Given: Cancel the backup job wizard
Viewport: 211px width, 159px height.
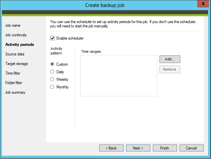Looking at the screenshot, I should coord(192,148).
